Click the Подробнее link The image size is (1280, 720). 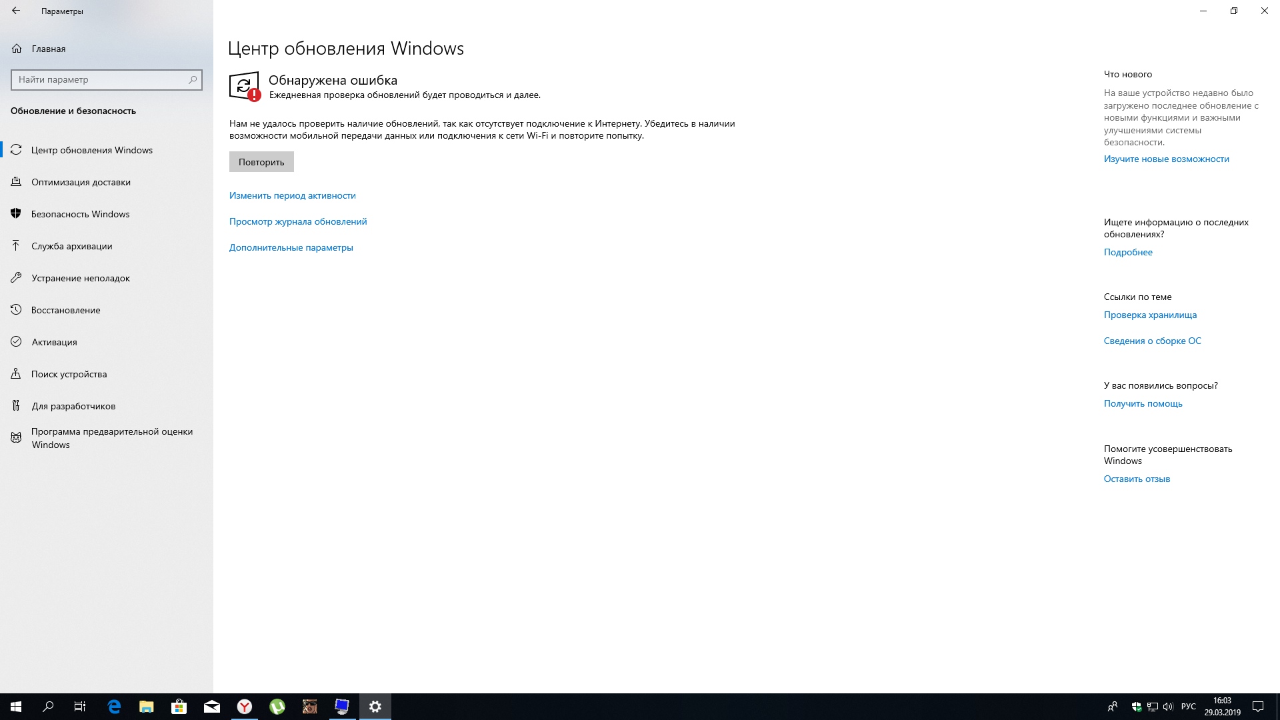click(1128, 252)
